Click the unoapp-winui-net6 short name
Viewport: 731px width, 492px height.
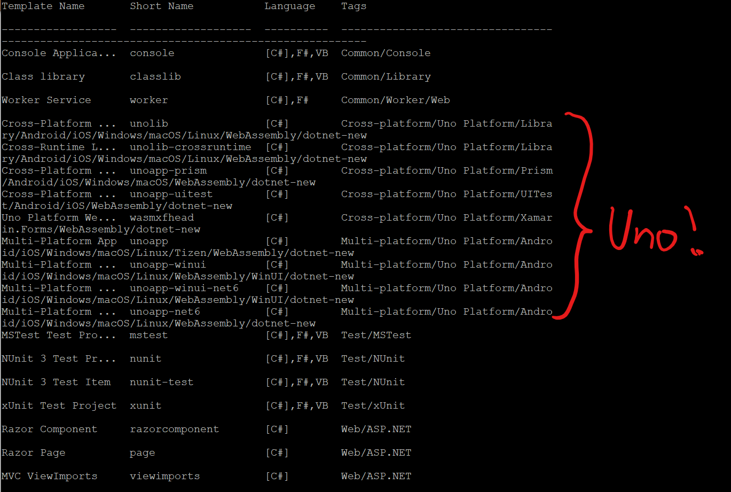click(x=184, y=288)
